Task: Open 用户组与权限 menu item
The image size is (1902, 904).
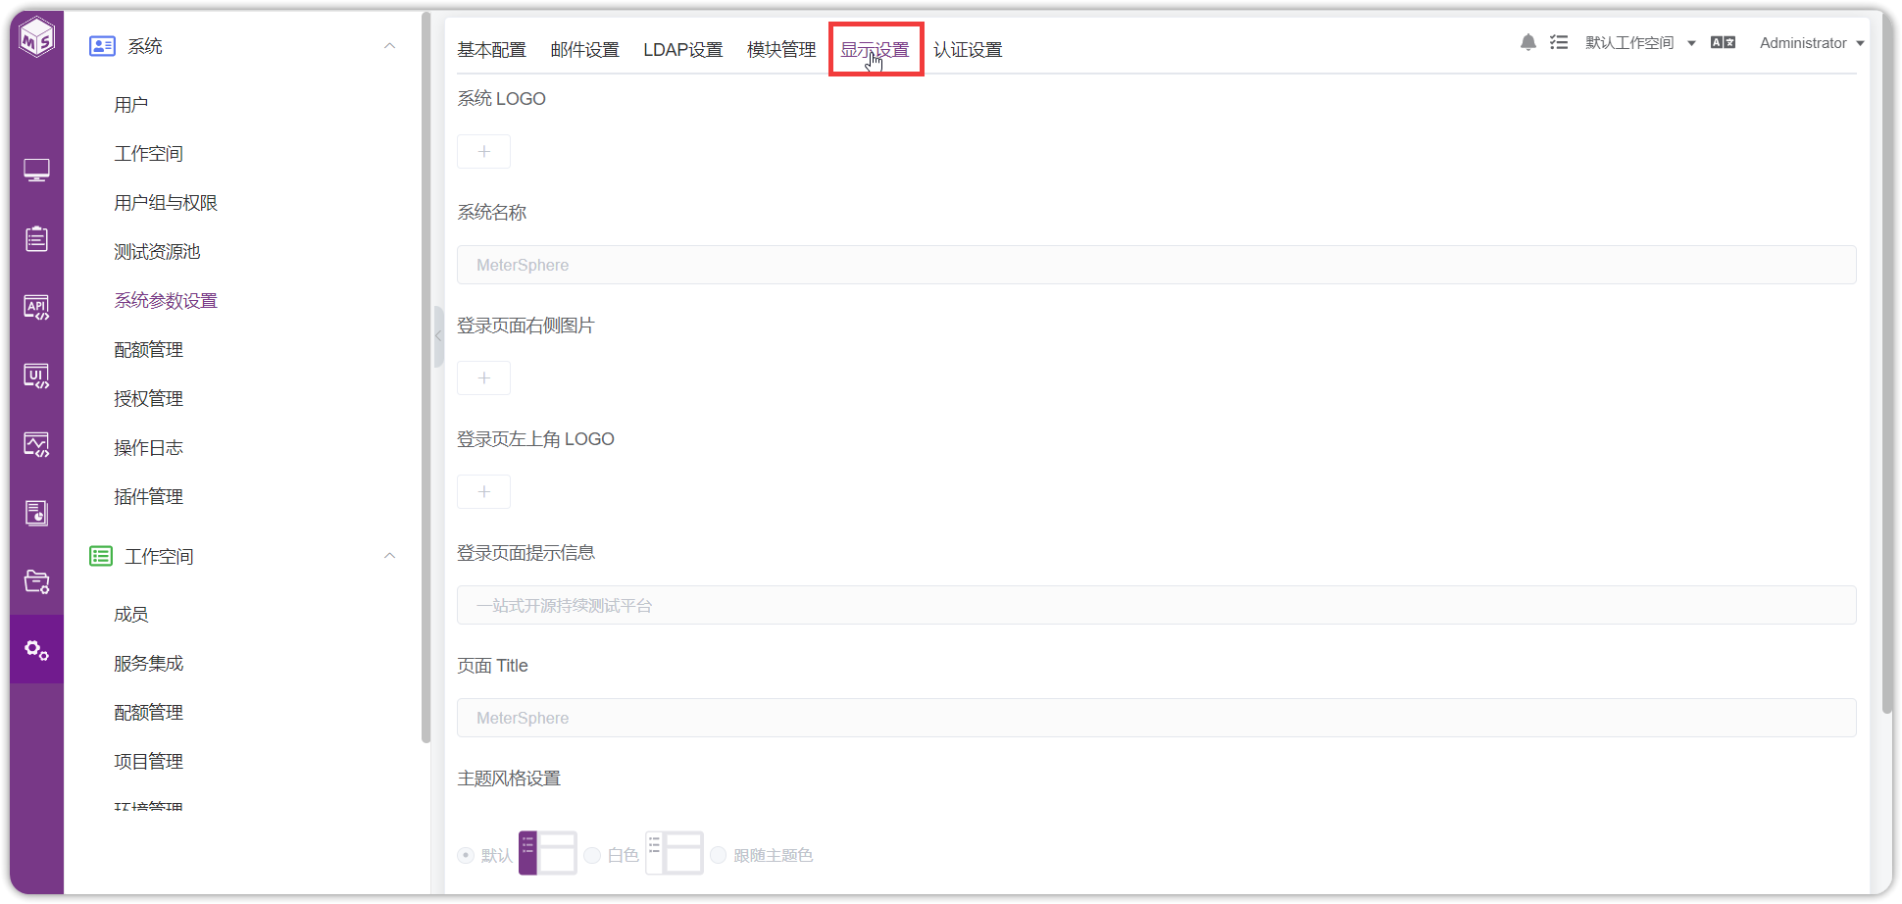Action: pos(166,203)
